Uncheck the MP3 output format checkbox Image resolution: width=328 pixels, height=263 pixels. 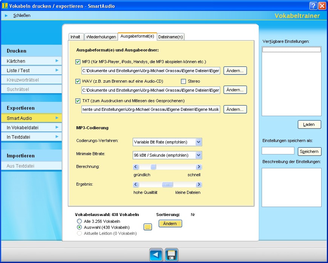pyautogui.click(x=78, y=62)
